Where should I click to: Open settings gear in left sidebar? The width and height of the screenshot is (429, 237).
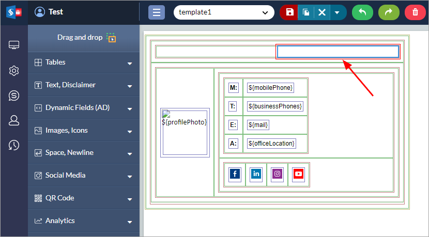point(14,70)
